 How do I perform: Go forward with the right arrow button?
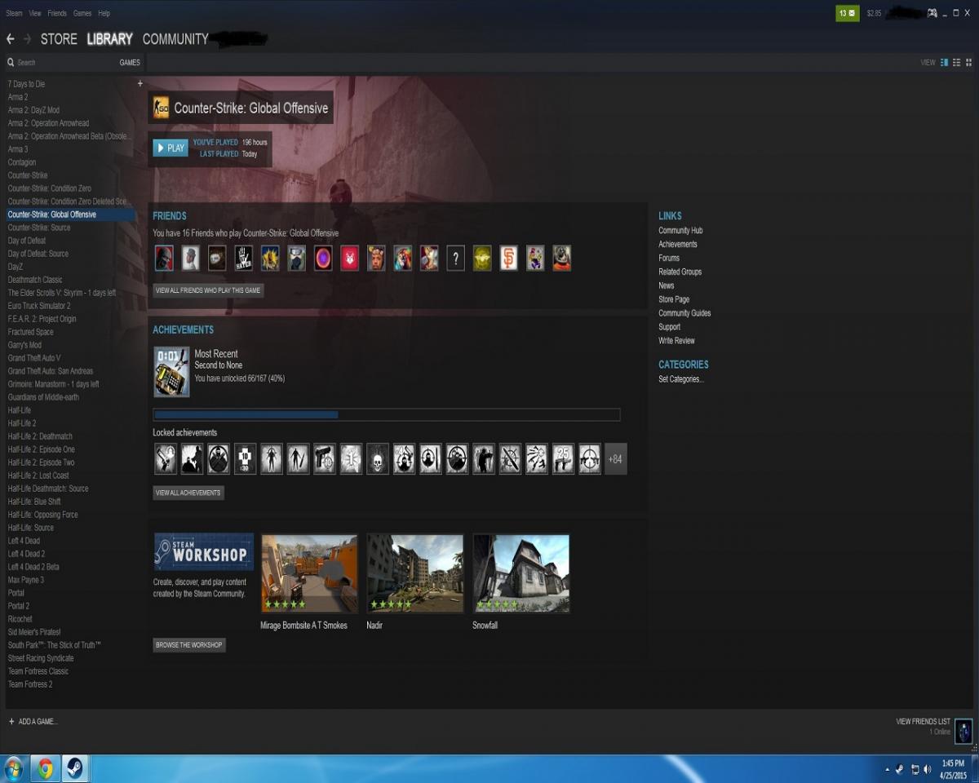point(28,39)
